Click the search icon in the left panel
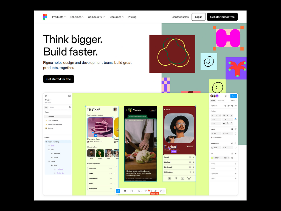Screen dimensions: 281x211 pos(70,107)
